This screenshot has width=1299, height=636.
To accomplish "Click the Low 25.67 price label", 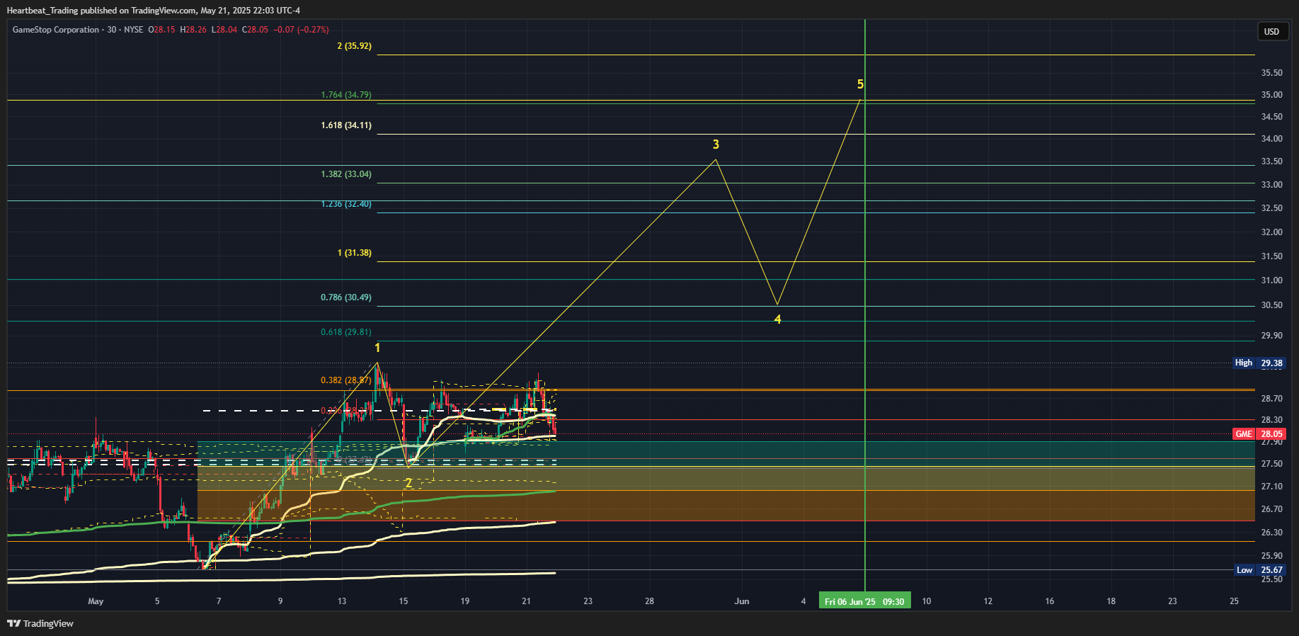I will (1259, 570).
